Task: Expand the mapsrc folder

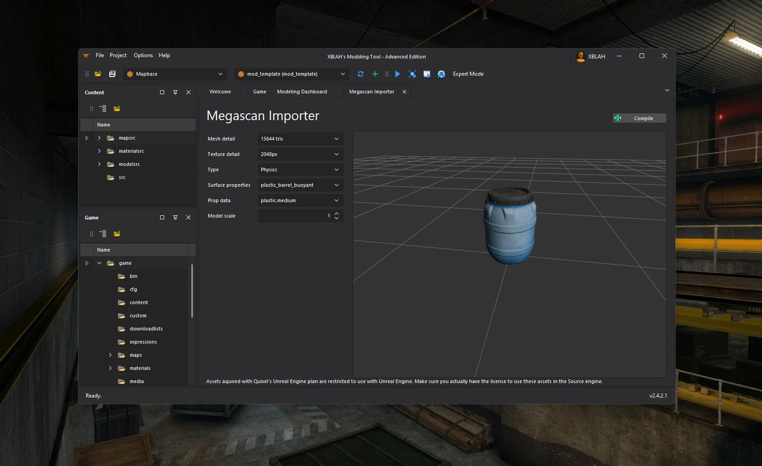Action: pos(99,138)
